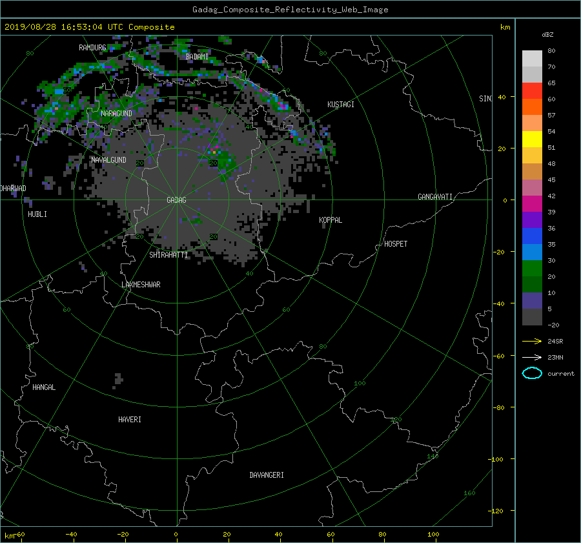Click the HOSPET town label
This screenshot has height=543, width=581.
pyautogui.click(x=396, y=244)
